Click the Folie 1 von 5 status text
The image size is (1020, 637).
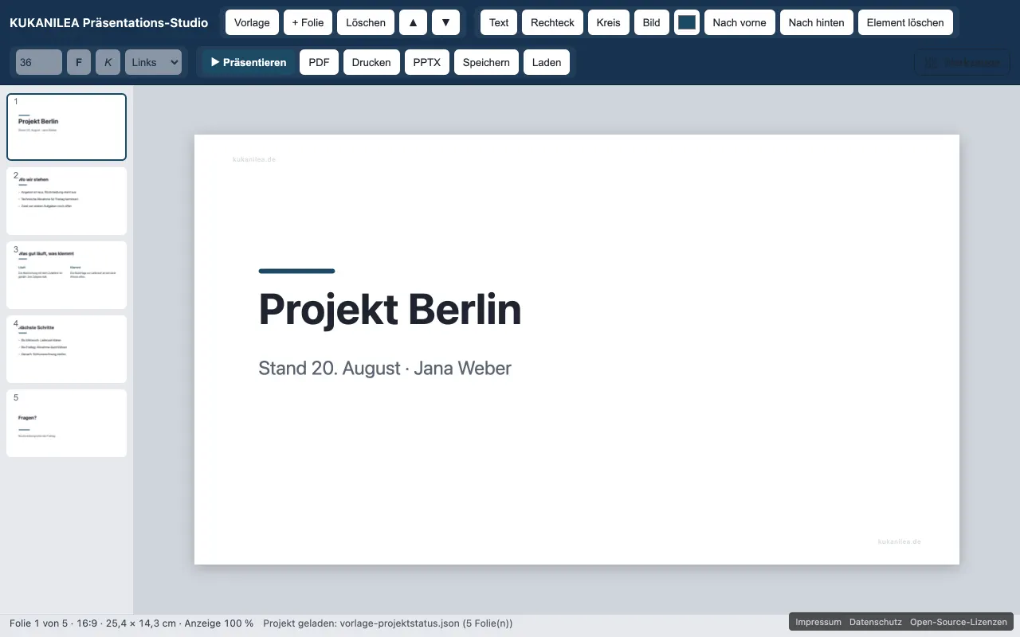point(131,623)
